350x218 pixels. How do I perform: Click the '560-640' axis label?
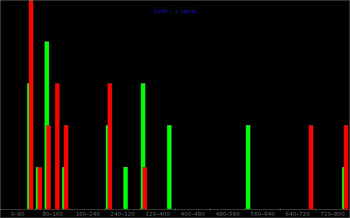pos(263,214)
